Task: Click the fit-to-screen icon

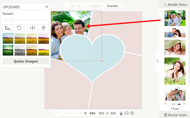Action: tap(132, 113)
